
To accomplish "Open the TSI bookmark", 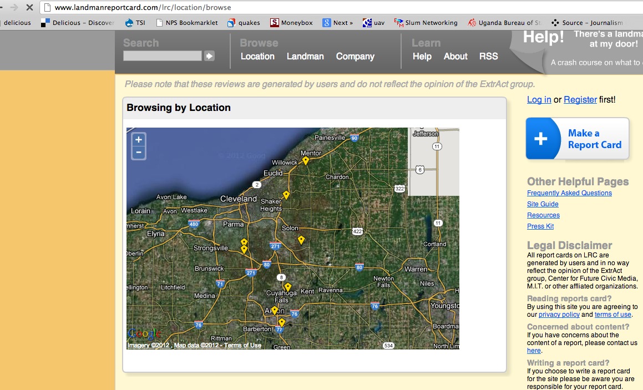I will pyautogui.click(x=135, y=23).
